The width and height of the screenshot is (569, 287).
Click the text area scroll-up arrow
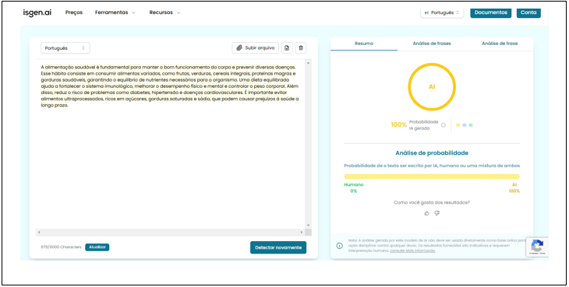(x=309, y=63)
